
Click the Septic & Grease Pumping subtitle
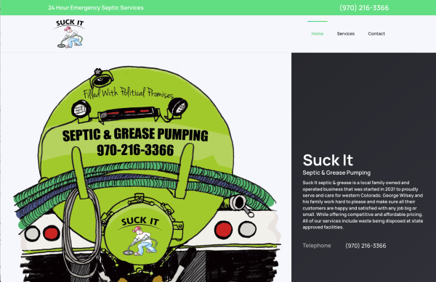pos(336,173)
